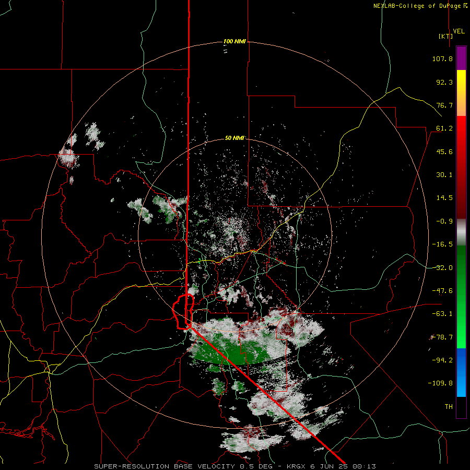Pick the yellow-orange segment of the color bar
Image resolution: width=470 pixels, height=470 pixels.
(x=461, y=93)
